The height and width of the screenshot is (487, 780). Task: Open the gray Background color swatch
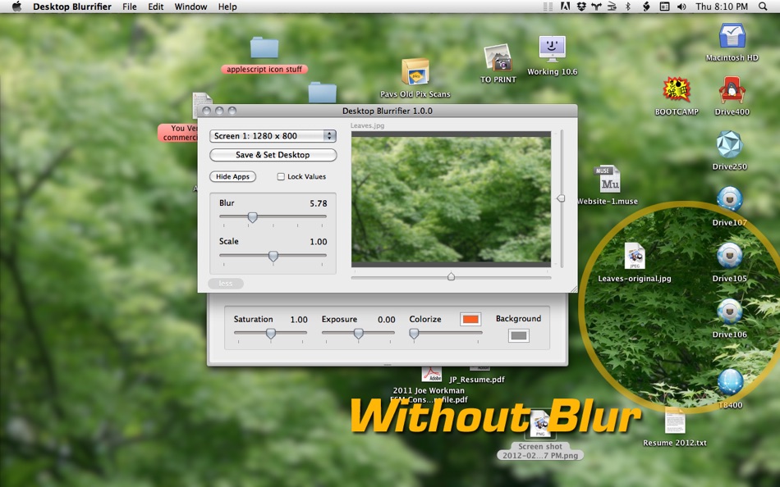(518, 336)
